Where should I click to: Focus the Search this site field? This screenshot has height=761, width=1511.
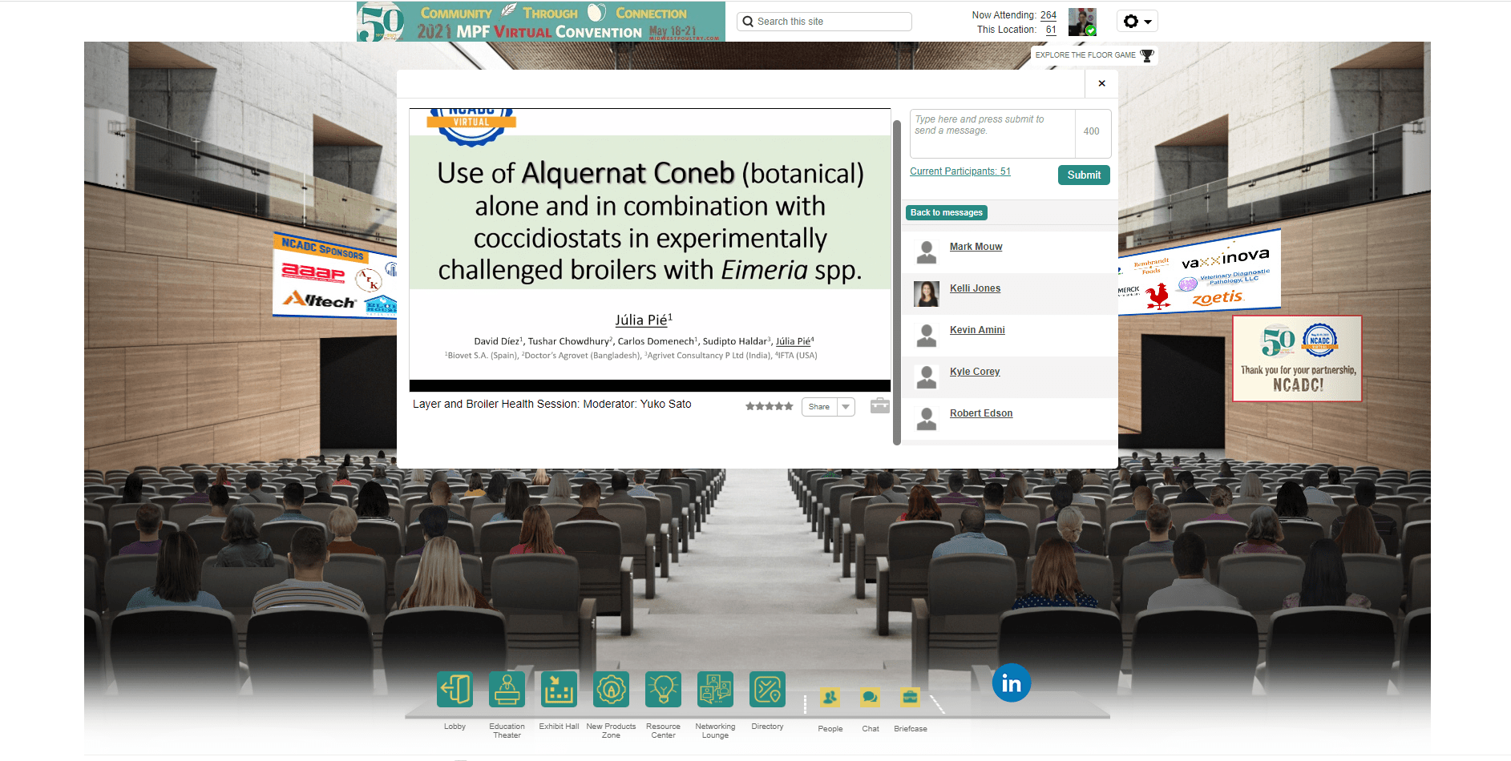click(x=824, y=22)
